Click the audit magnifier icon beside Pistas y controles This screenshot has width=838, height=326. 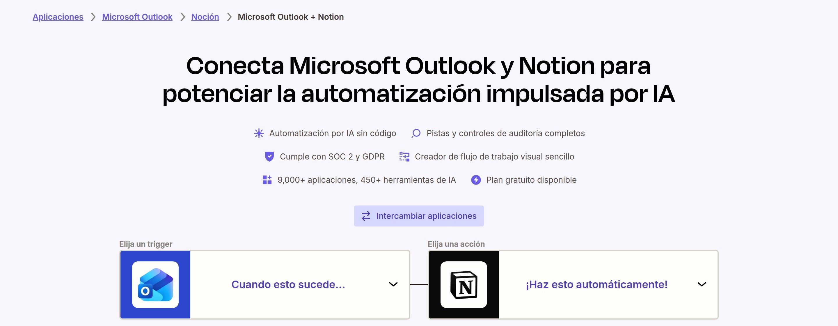pyautogui.click(x=416, y=133)
